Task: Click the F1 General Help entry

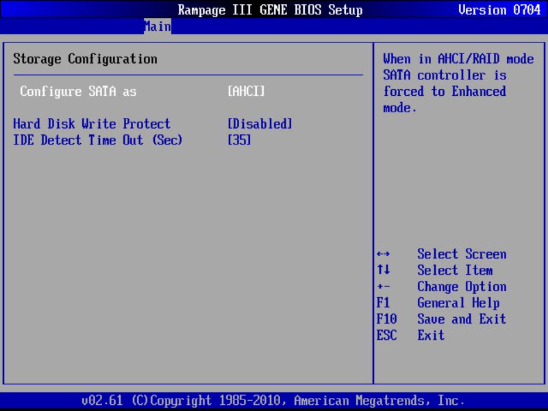Action: pyautogui.click(x=438, y=303)
